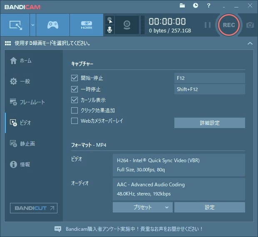Collapse the recording mode selection bar

click(250, 43)
